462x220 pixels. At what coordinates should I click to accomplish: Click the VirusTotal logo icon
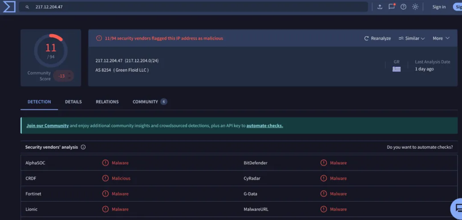click(x=9, y=7)
